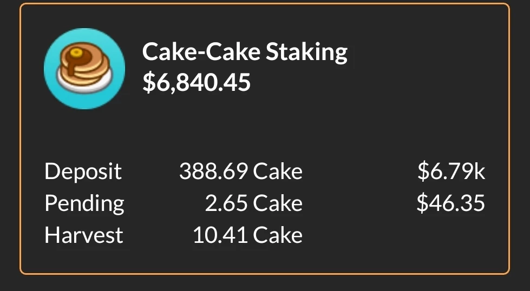Image resolution: width=530 pixels, height=291 pixels.
Task: Select the 388.69 Cake deposit amount
Action: pos(241,171)
